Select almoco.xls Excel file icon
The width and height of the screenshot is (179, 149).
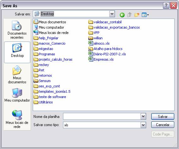[x=91, y=43]
